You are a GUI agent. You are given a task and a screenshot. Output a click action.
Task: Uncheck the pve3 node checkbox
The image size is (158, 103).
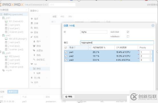[x=66, y=60]
